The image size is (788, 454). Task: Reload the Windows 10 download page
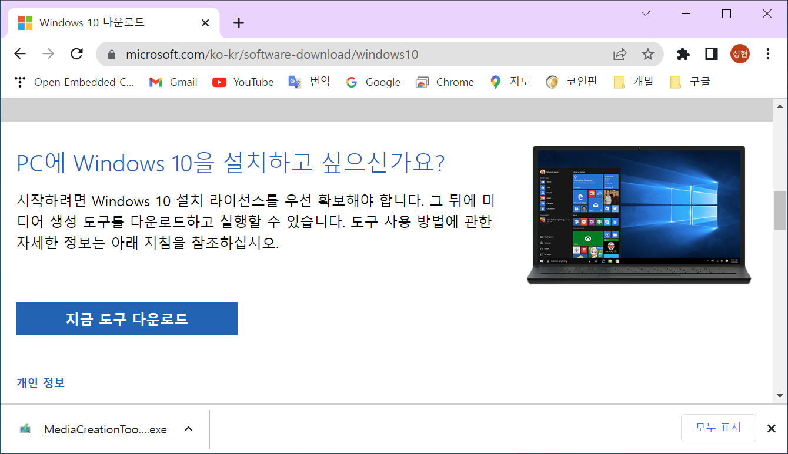pyautogui.click(x=76, y=54)
